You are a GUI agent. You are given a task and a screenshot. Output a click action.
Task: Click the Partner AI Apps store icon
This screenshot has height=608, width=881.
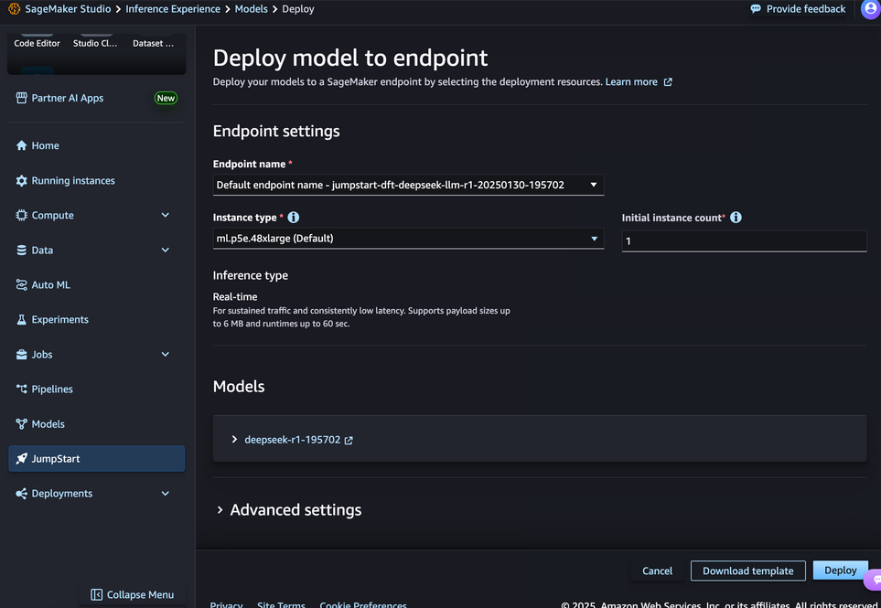(21, 98)
